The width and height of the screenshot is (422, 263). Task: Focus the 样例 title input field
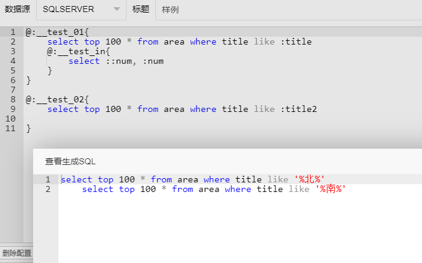pos(288,10)
